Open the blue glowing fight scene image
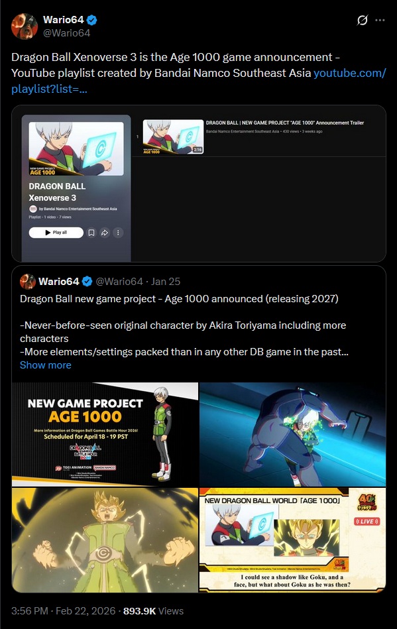Screen dimensions: 397x629 [293, 434]
